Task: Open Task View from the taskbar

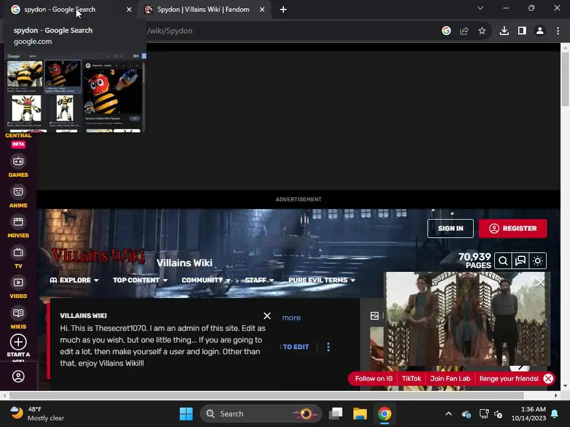Action: [336, 414]
